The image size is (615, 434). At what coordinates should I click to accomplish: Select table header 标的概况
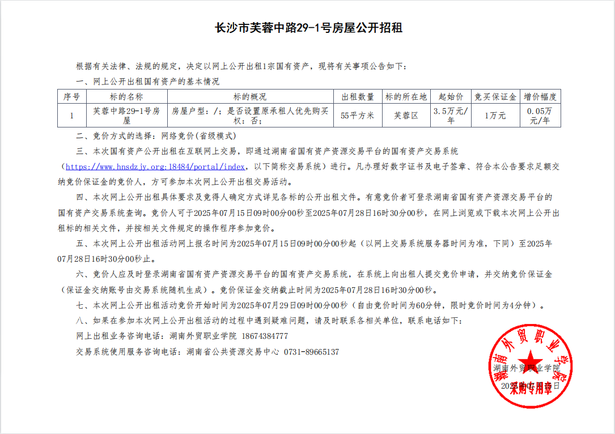pyautogui.click(x=250, y=96)
